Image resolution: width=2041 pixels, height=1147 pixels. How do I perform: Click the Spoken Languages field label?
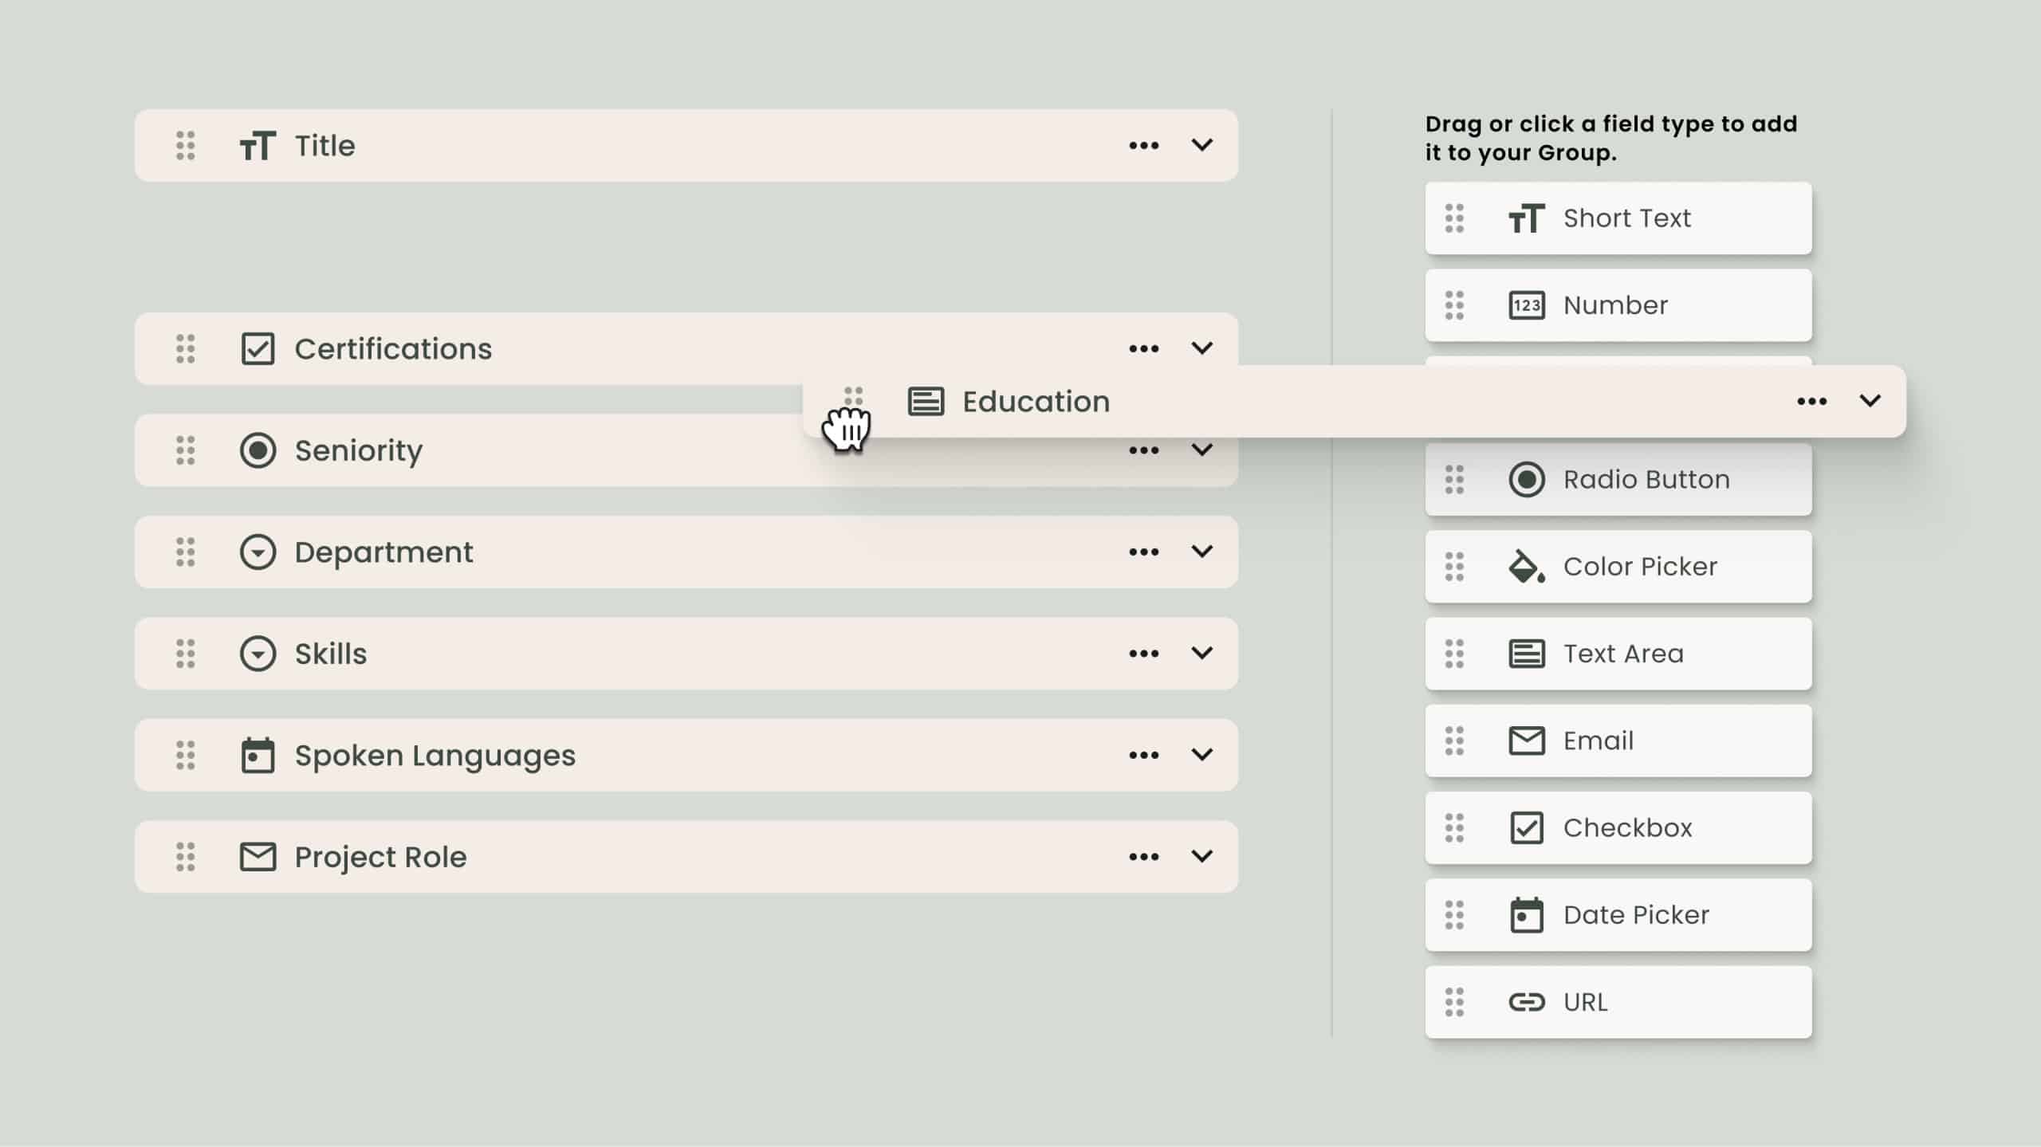pos(435,756)
